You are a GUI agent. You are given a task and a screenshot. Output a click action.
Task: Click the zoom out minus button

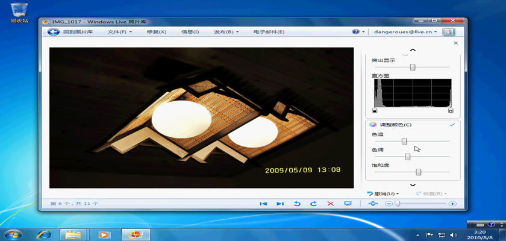click(389, 204)
